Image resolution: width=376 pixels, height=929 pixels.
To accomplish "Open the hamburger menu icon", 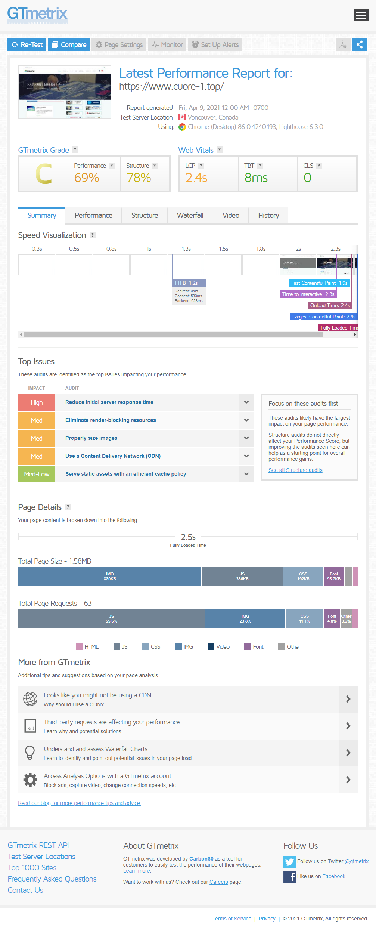I will pyautogui.click(x=361, y=15).
